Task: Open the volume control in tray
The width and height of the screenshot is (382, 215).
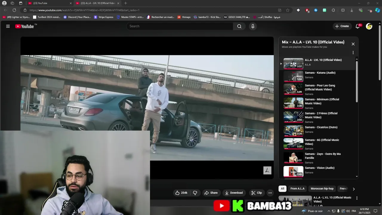Action: pyautogui.click(x=348, y=211)
